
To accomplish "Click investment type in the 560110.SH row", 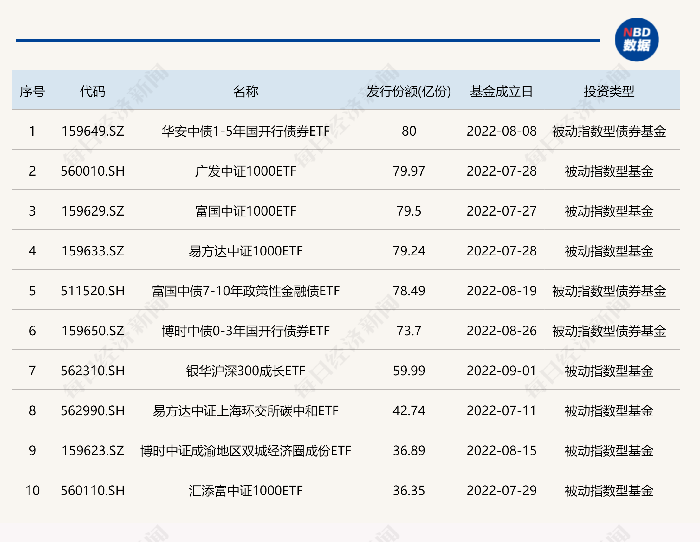I will pos(609,490).
